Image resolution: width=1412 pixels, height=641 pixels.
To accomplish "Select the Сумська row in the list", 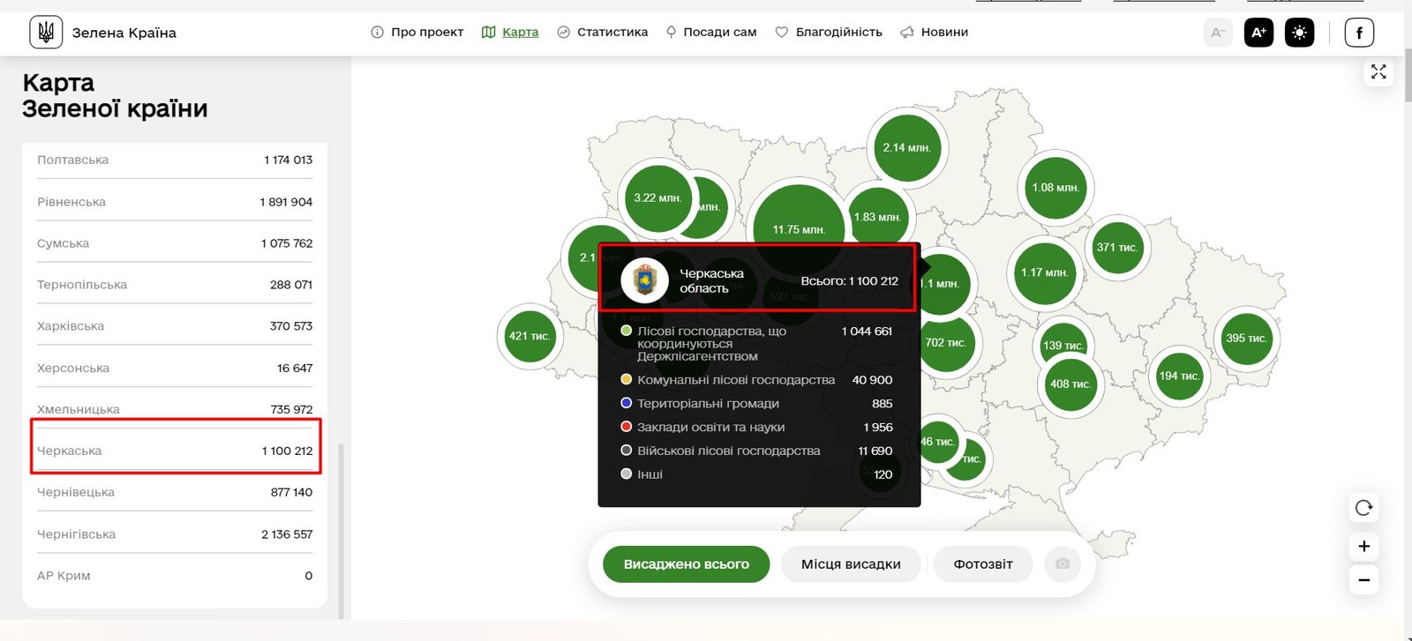I will pos(175,243).
